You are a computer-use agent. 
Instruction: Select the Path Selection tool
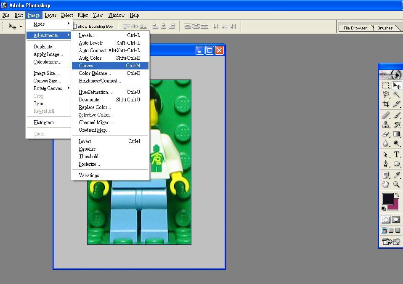(x=385, y=154)
